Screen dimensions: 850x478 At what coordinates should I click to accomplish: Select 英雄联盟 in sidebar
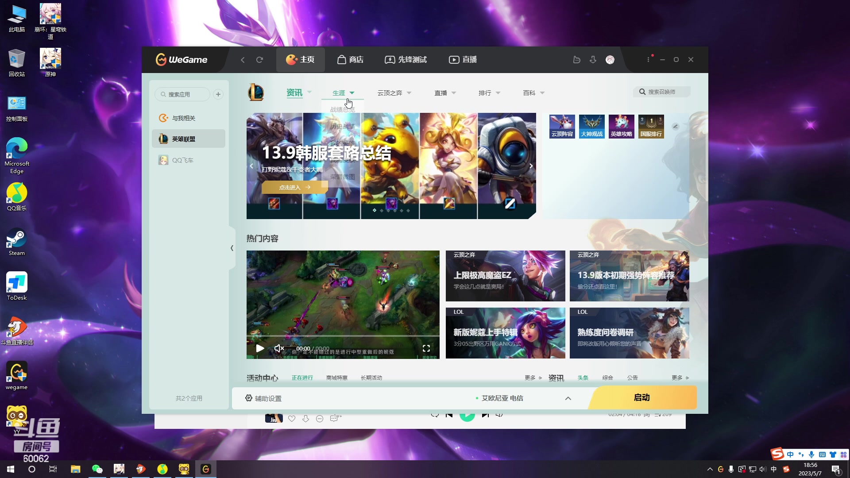tap(189, 139)
